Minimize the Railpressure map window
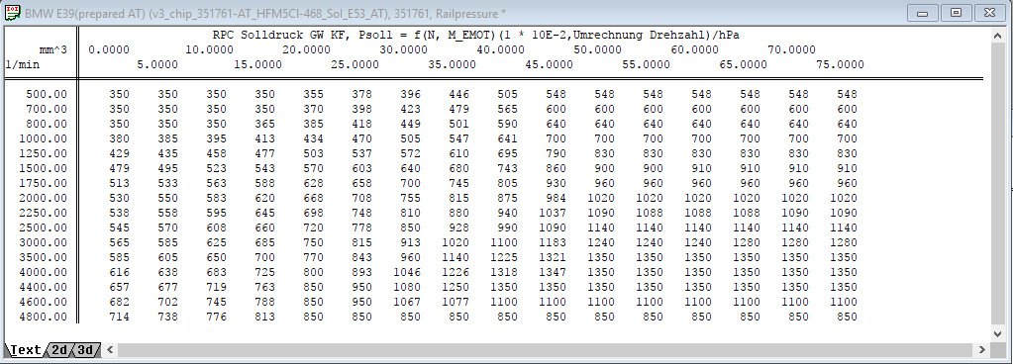Screen dimensions: 1013x364 923,13
